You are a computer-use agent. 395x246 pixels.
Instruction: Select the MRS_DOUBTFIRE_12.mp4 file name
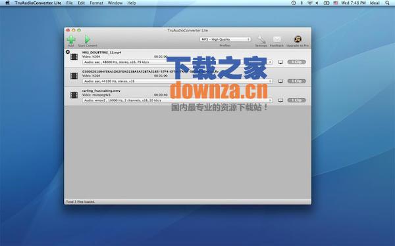[101, 52]
